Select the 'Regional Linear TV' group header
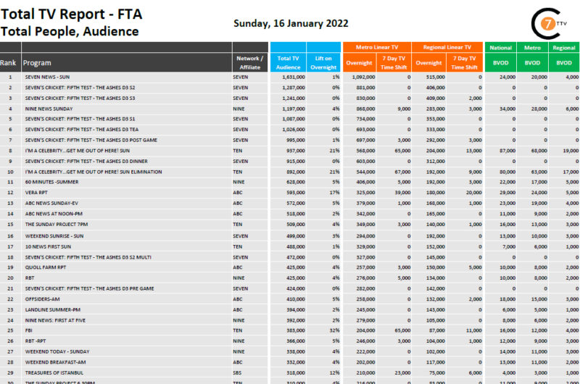 pos(447,47)
